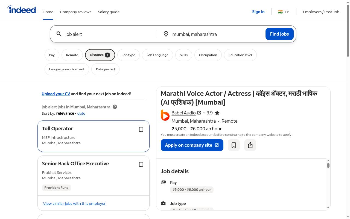Open Employers / Post Job

pos(321,12)
